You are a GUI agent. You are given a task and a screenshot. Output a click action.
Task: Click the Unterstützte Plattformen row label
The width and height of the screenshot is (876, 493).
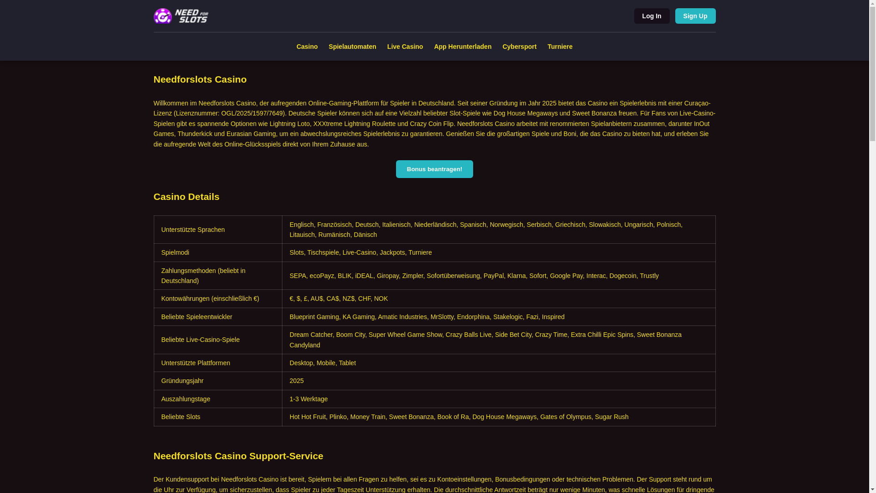point(196,363)
